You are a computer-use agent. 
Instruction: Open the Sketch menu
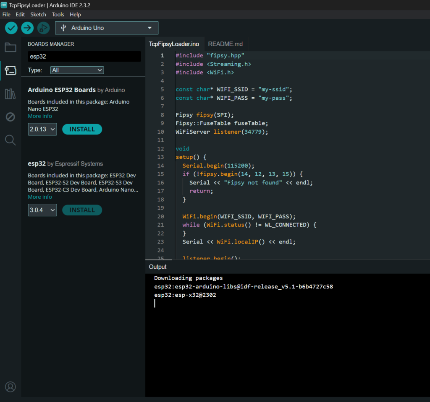[x=38, y=15]
